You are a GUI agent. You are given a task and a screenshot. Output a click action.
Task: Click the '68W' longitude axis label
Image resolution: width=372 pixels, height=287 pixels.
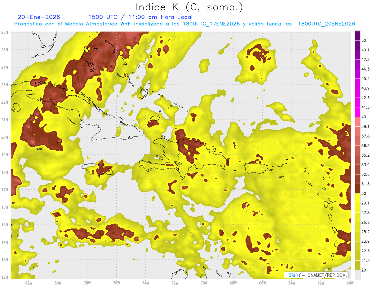(233, 283)
